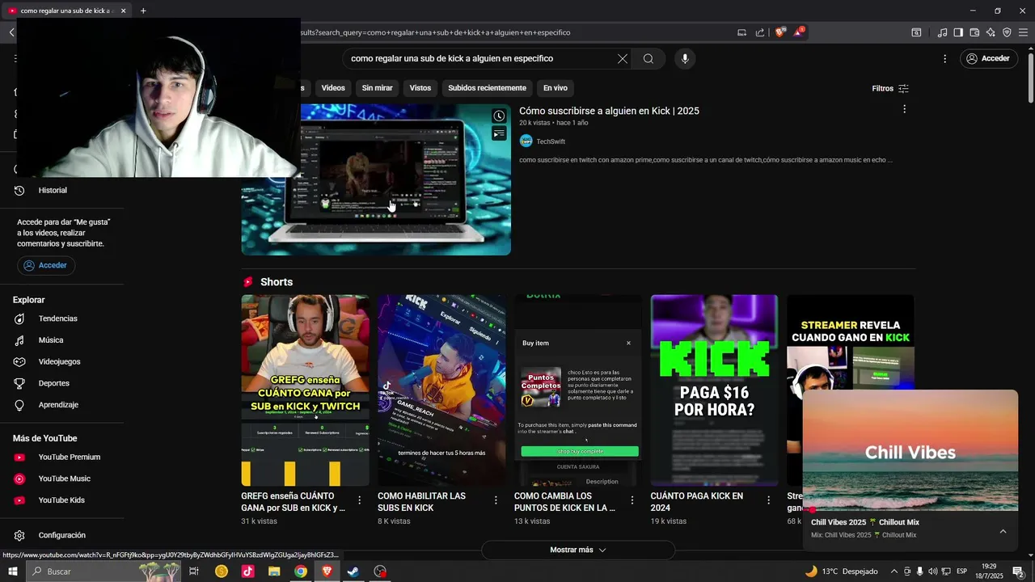Open the TechSwift channel link

click(x=551, y=141)
